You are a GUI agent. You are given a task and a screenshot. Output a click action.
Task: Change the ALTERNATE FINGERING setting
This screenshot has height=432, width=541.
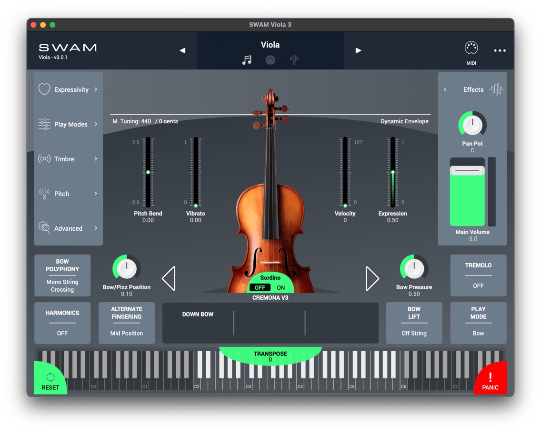[x=127, y=323]
